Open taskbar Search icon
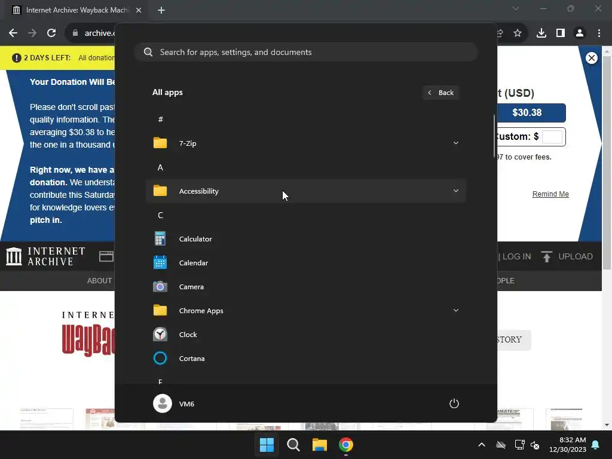 (x=293, y=445)
